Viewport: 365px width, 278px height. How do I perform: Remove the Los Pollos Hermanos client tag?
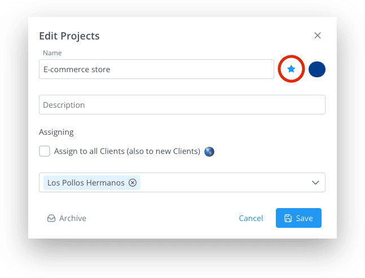coord(133,183)
